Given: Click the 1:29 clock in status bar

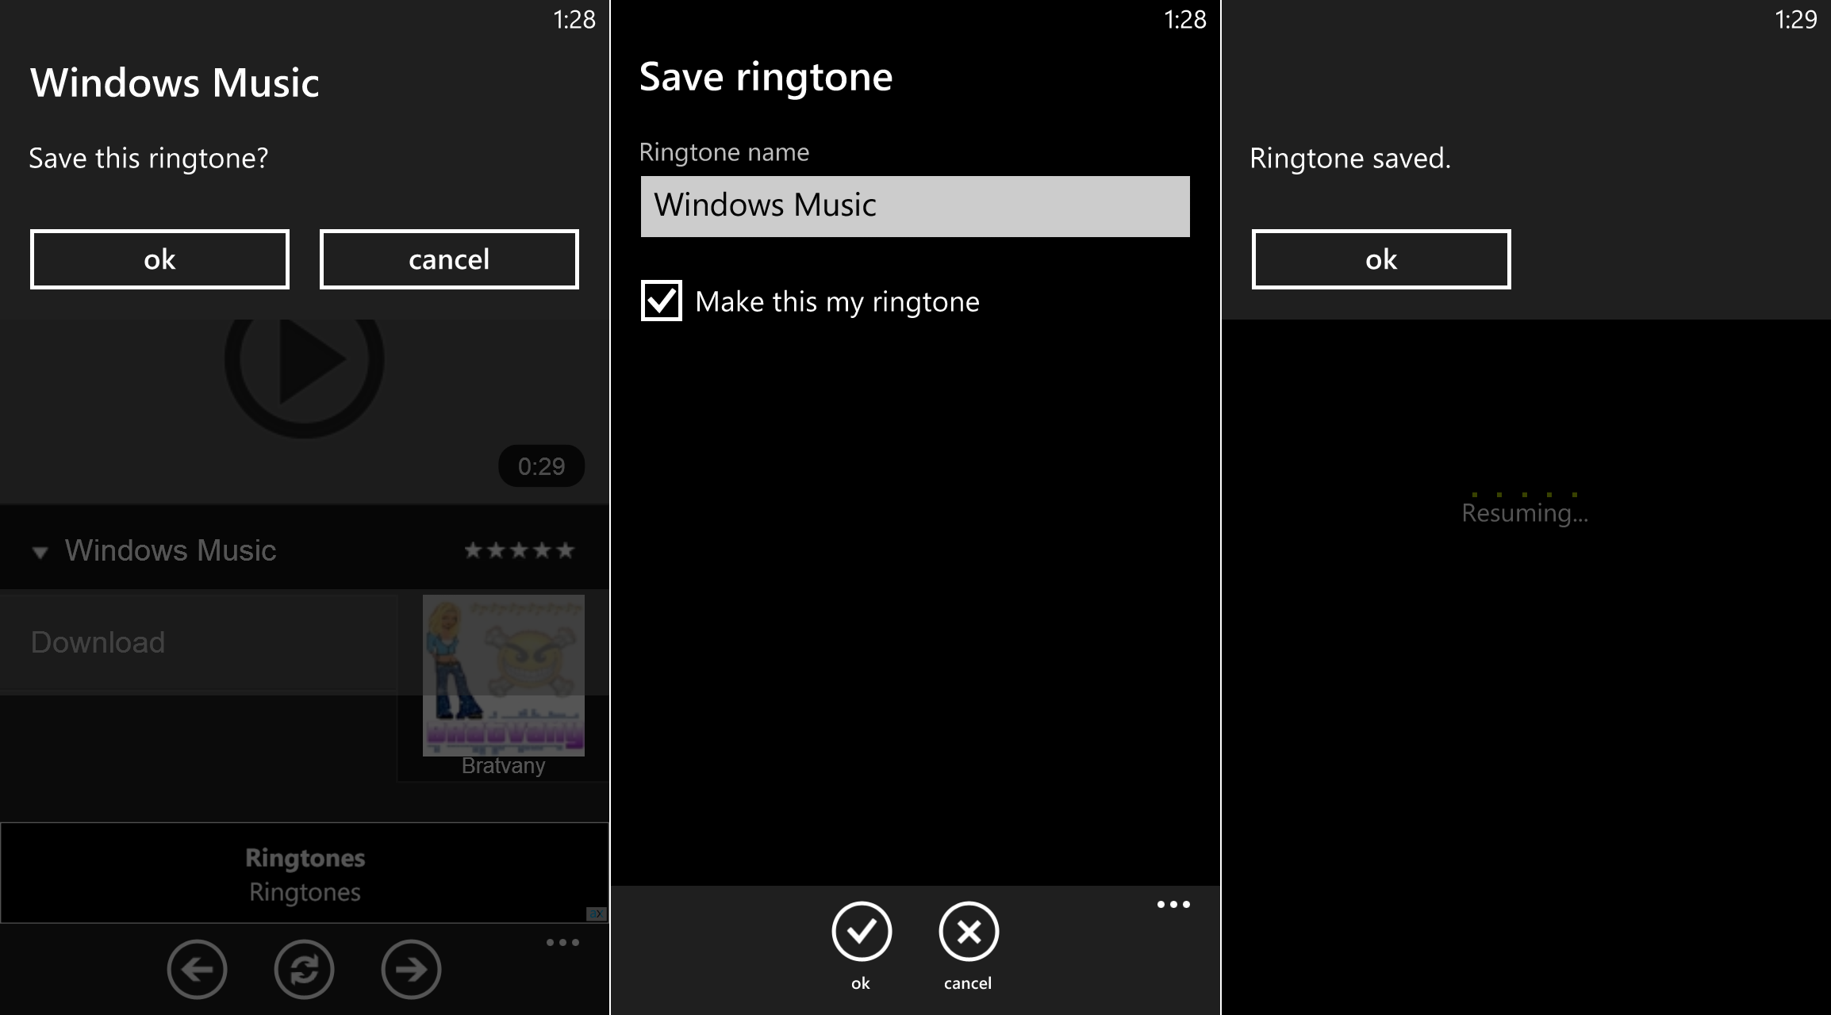Looking at the screenshot, I should click(x=1795, y=19).
